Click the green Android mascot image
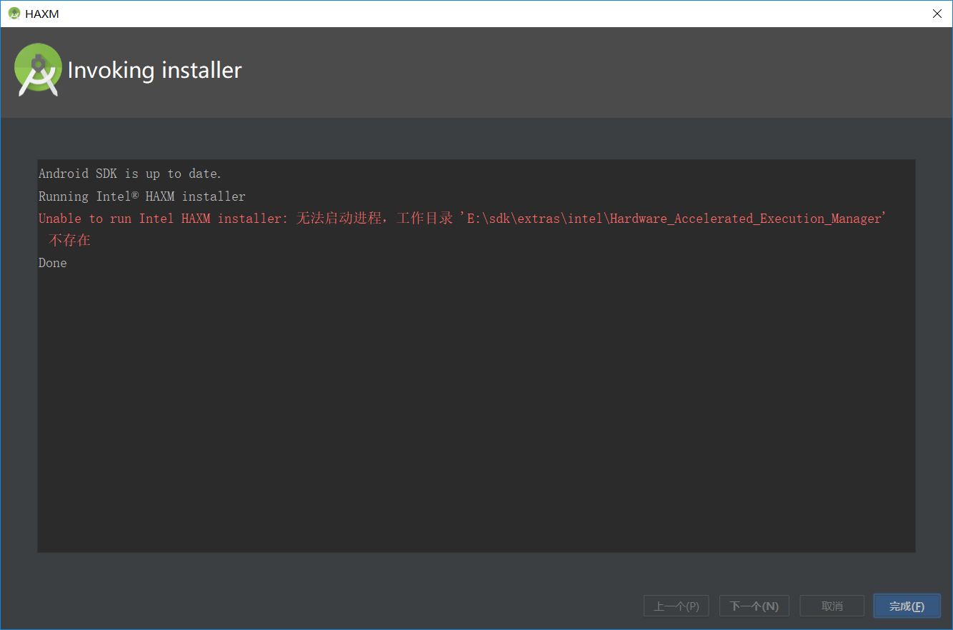Image resolution: width=953 pixels, height=630 pixels. click(38, 70)
